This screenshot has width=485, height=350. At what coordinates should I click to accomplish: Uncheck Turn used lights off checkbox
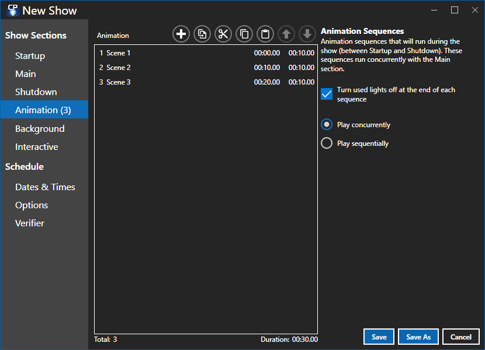(327, 94)
